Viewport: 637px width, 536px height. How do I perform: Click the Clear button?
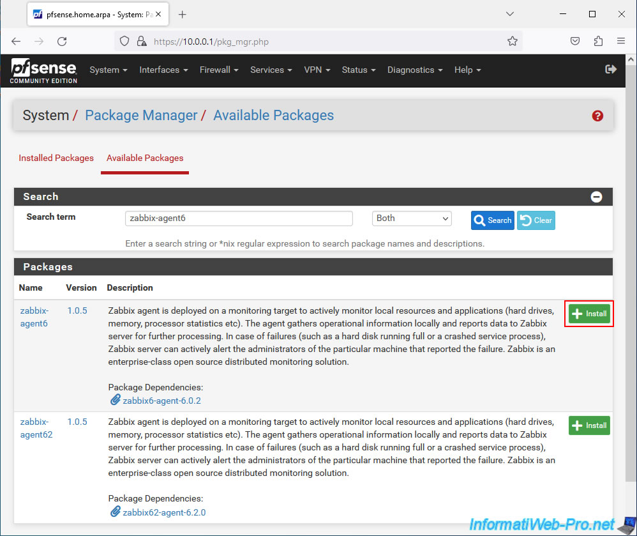[x=536, y=220]
